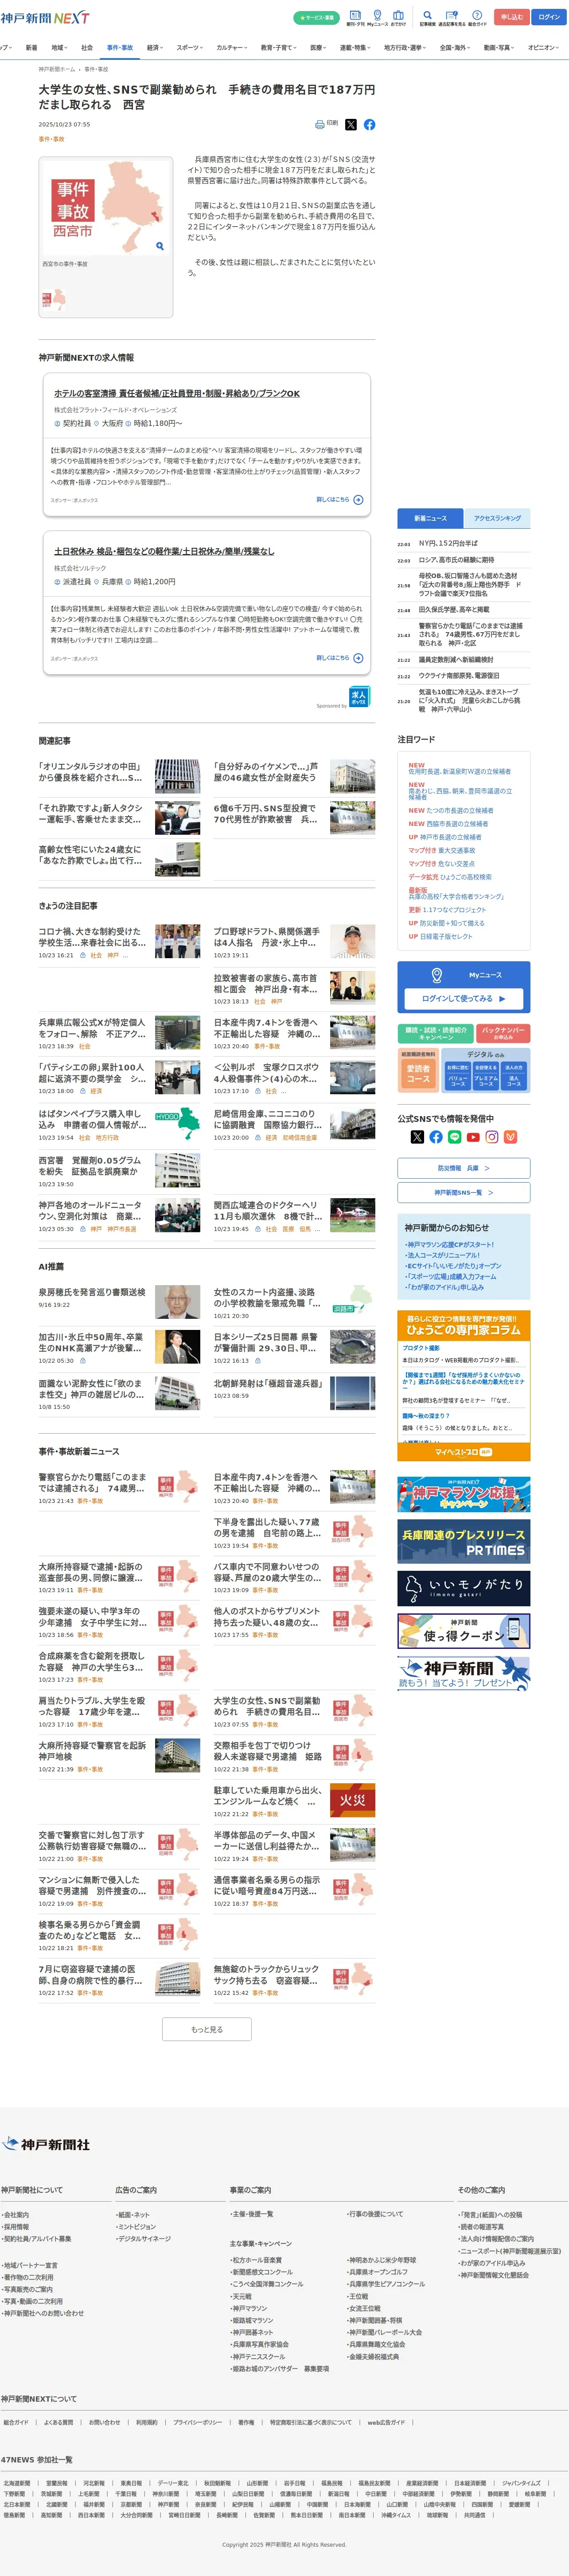Click the 火災 article thumbnail
Screen dimensions: 569x2576
352,1800
